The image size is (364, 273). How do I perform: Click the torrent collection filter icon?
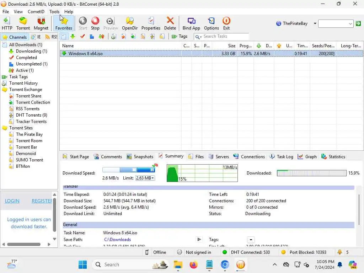click(x=133, y=37)
